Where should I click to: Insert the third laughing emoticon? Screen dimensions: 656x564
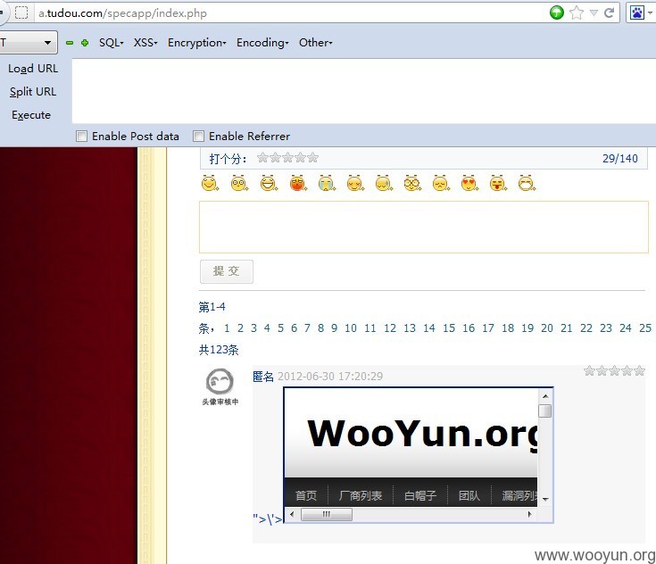pyautogui.click(x=269, y=183)
